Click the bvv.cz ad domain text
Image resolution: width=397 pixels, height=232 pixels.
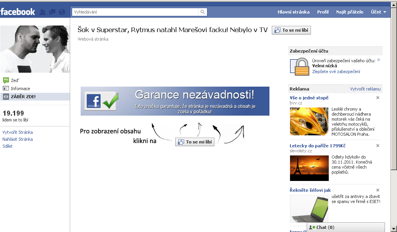click(296, 103)
